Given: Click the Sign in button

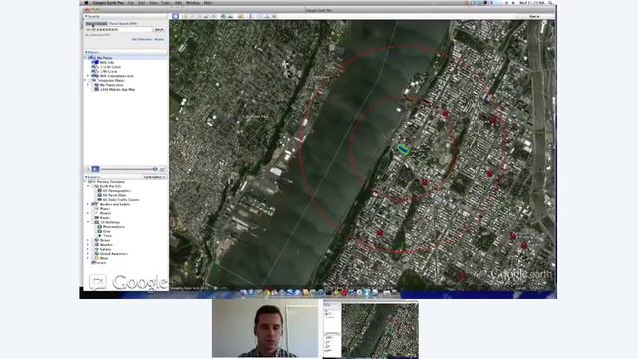Looking at the screenshot, I should point(534,16).
